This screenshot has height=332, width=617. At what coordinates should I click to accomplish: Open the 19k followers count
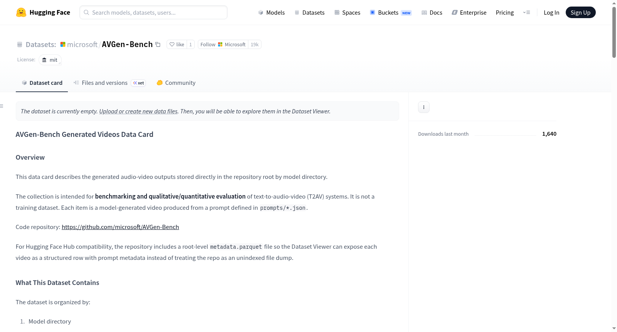tap(255, 44)
